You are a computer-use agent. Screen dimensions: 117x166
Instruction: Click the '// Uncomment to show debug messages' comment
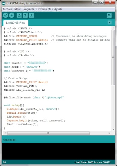(79, 36)
